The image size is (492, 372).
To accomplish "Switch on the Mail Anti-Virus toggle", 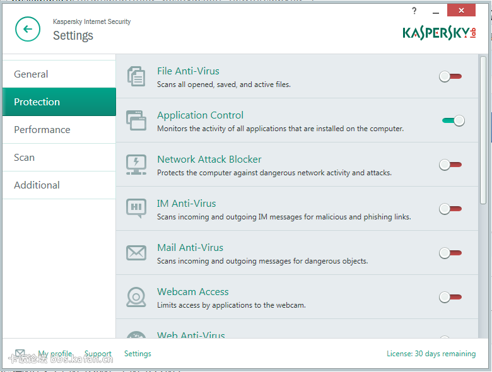I will click(x=450, y=253).
